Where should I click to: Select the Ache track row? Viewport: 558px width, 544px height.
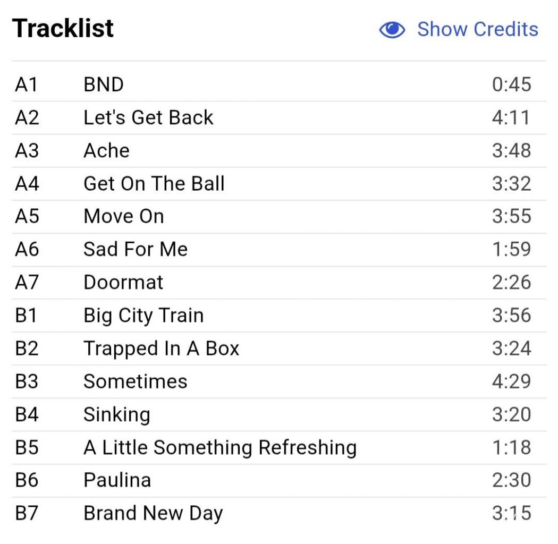106,150
